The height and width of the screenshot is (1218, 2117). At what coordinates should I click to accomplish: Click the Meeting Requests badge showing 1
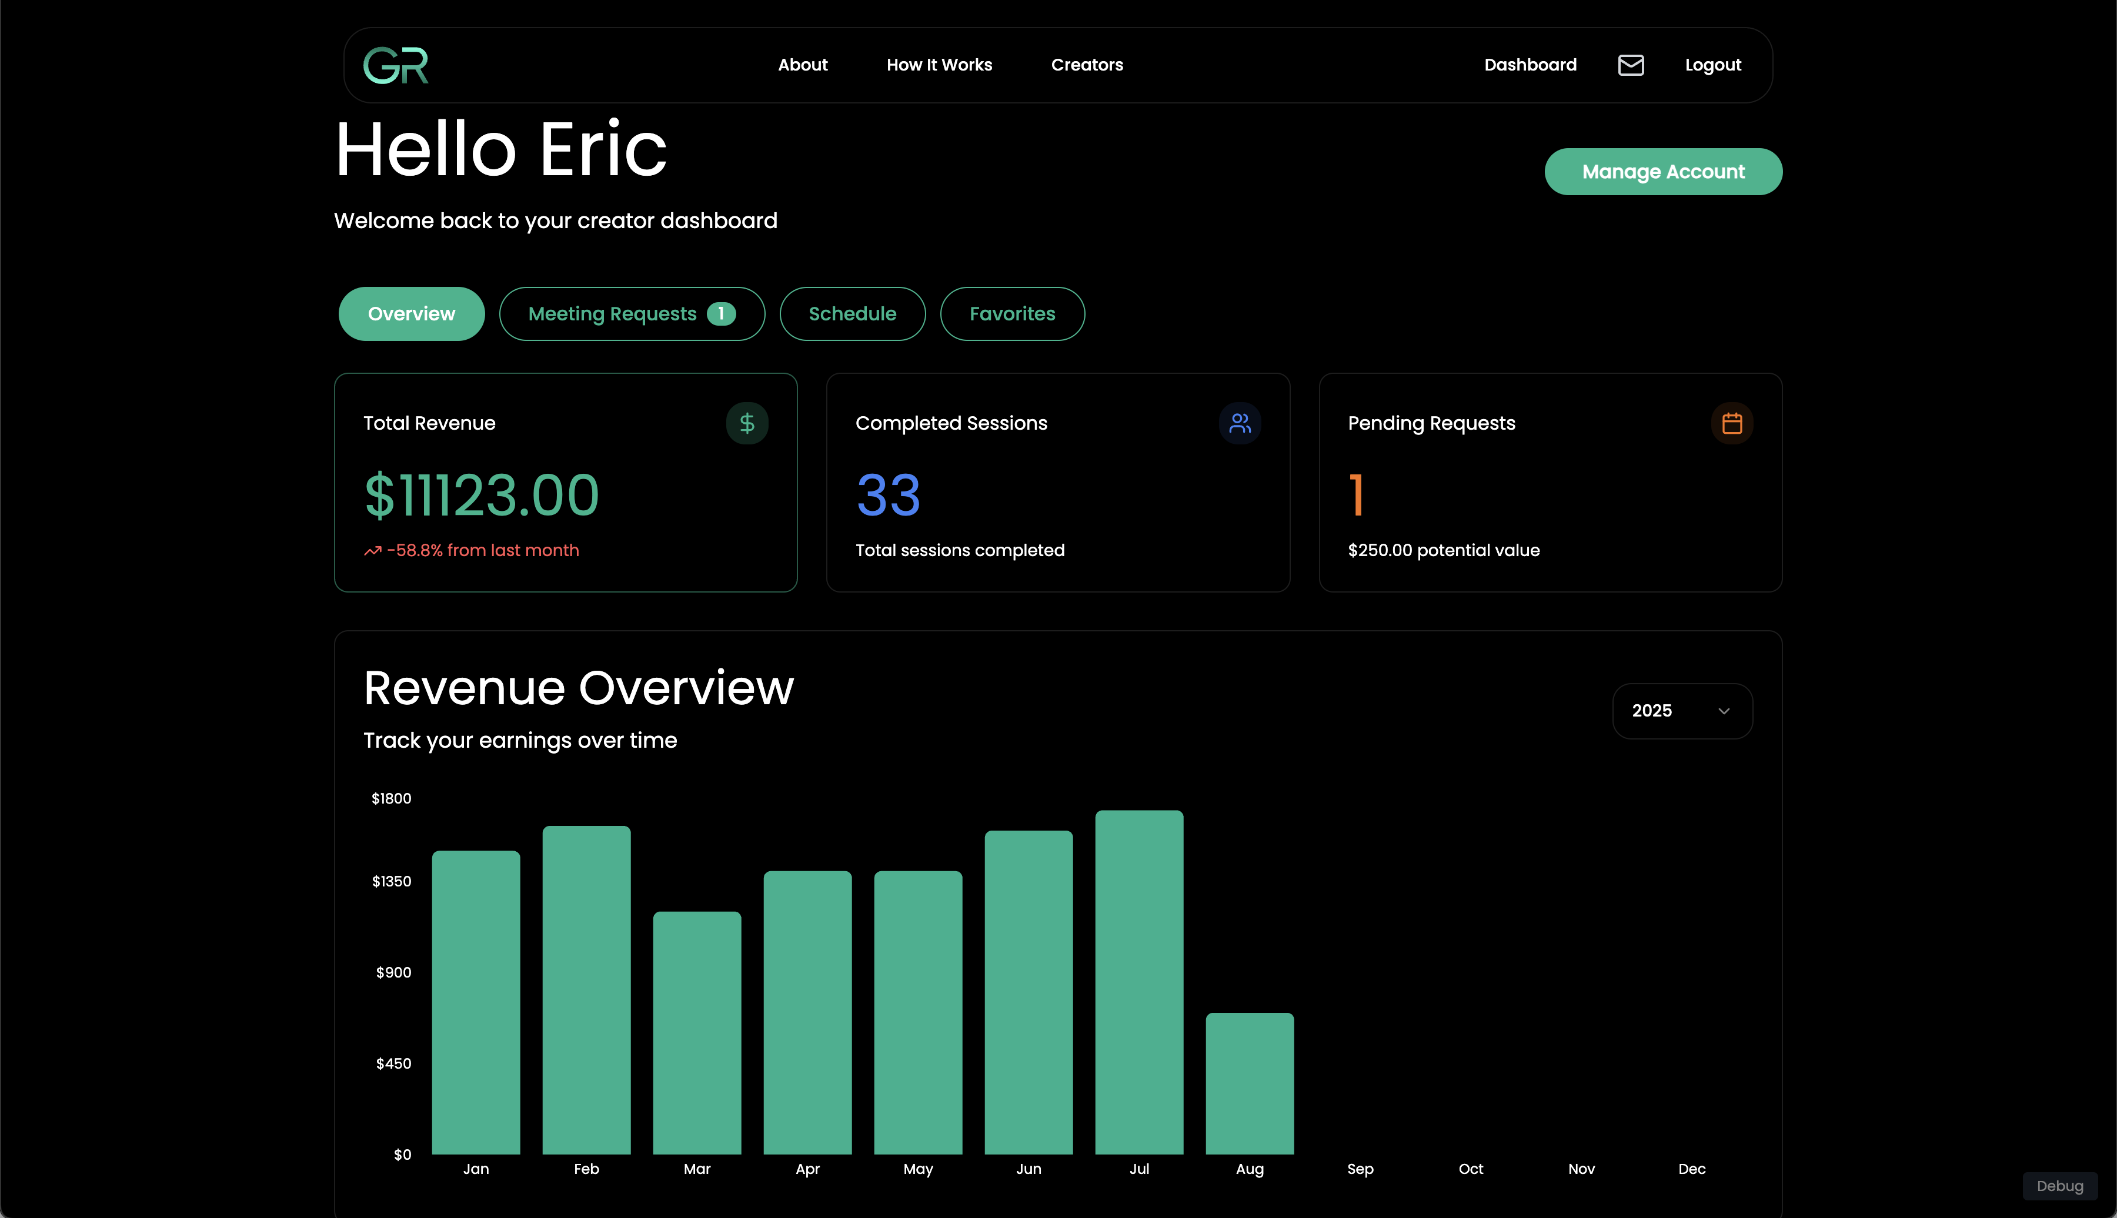point(720,314)
